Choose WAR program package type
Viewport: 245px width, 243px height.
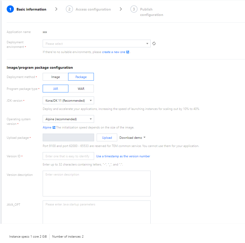pos(81,89)
